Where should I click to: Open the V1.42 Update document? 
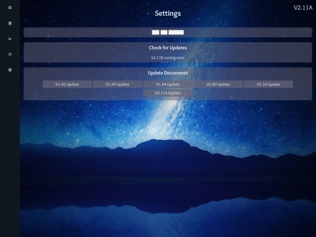click(x=67, y=84)
